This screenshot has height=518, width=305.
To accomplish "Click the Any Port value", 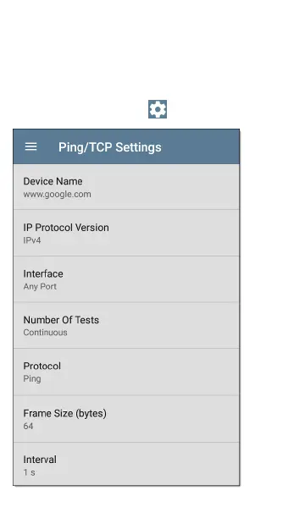I will tap(40, 287).
